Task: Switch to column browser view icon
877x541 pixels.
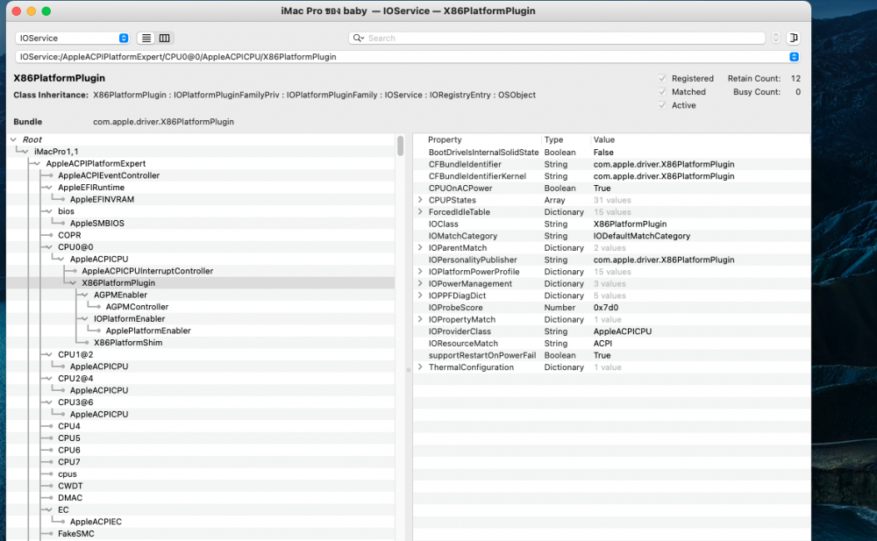Action: point(165,38)
